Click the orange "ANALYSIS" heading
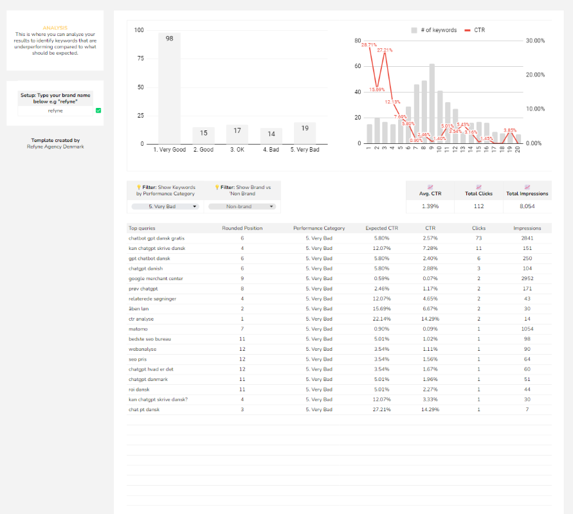 tap(55, 28)
